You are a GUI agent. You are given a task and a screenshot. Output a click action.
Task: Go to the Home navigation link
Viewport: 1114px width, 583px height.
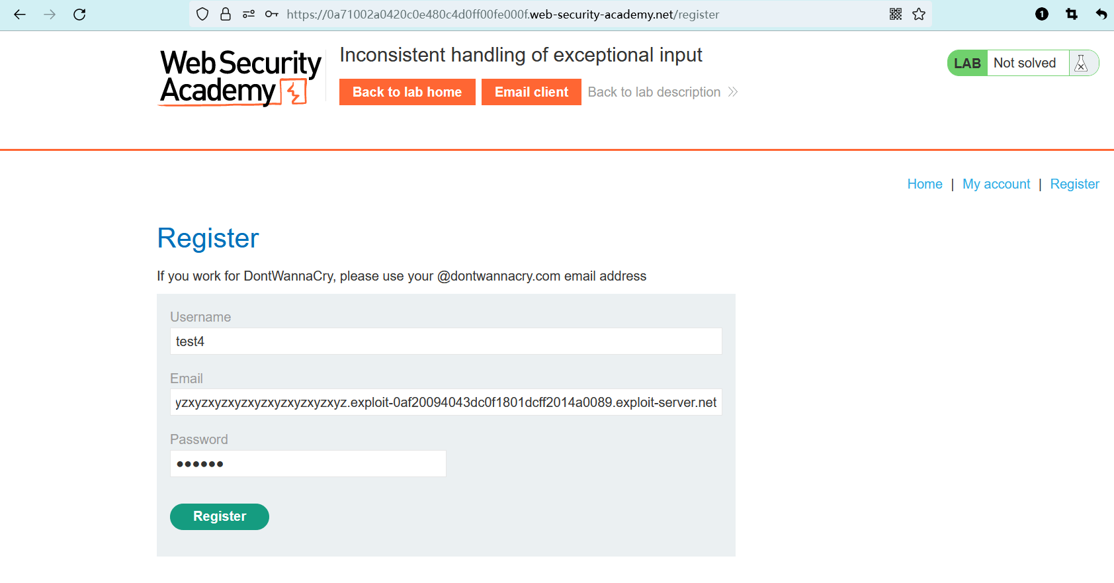pyautogui.click(x=924, y=184)
